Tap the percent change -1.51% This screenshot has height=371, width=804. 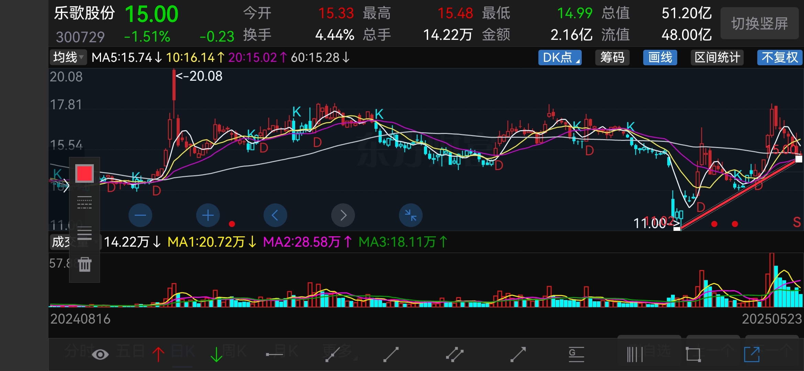[x=147, y=36]
